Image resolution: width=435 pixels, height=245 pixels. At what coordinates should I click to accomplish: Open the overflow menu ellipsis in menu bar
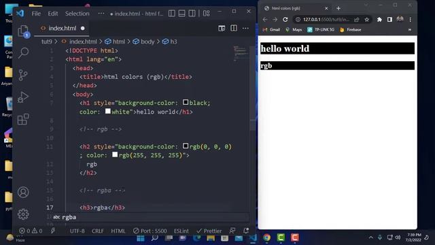(x=101, y=14)
